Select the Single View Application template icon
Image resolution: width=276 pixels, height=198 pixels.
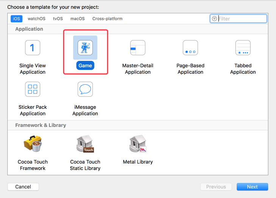(x=33, y=48)
